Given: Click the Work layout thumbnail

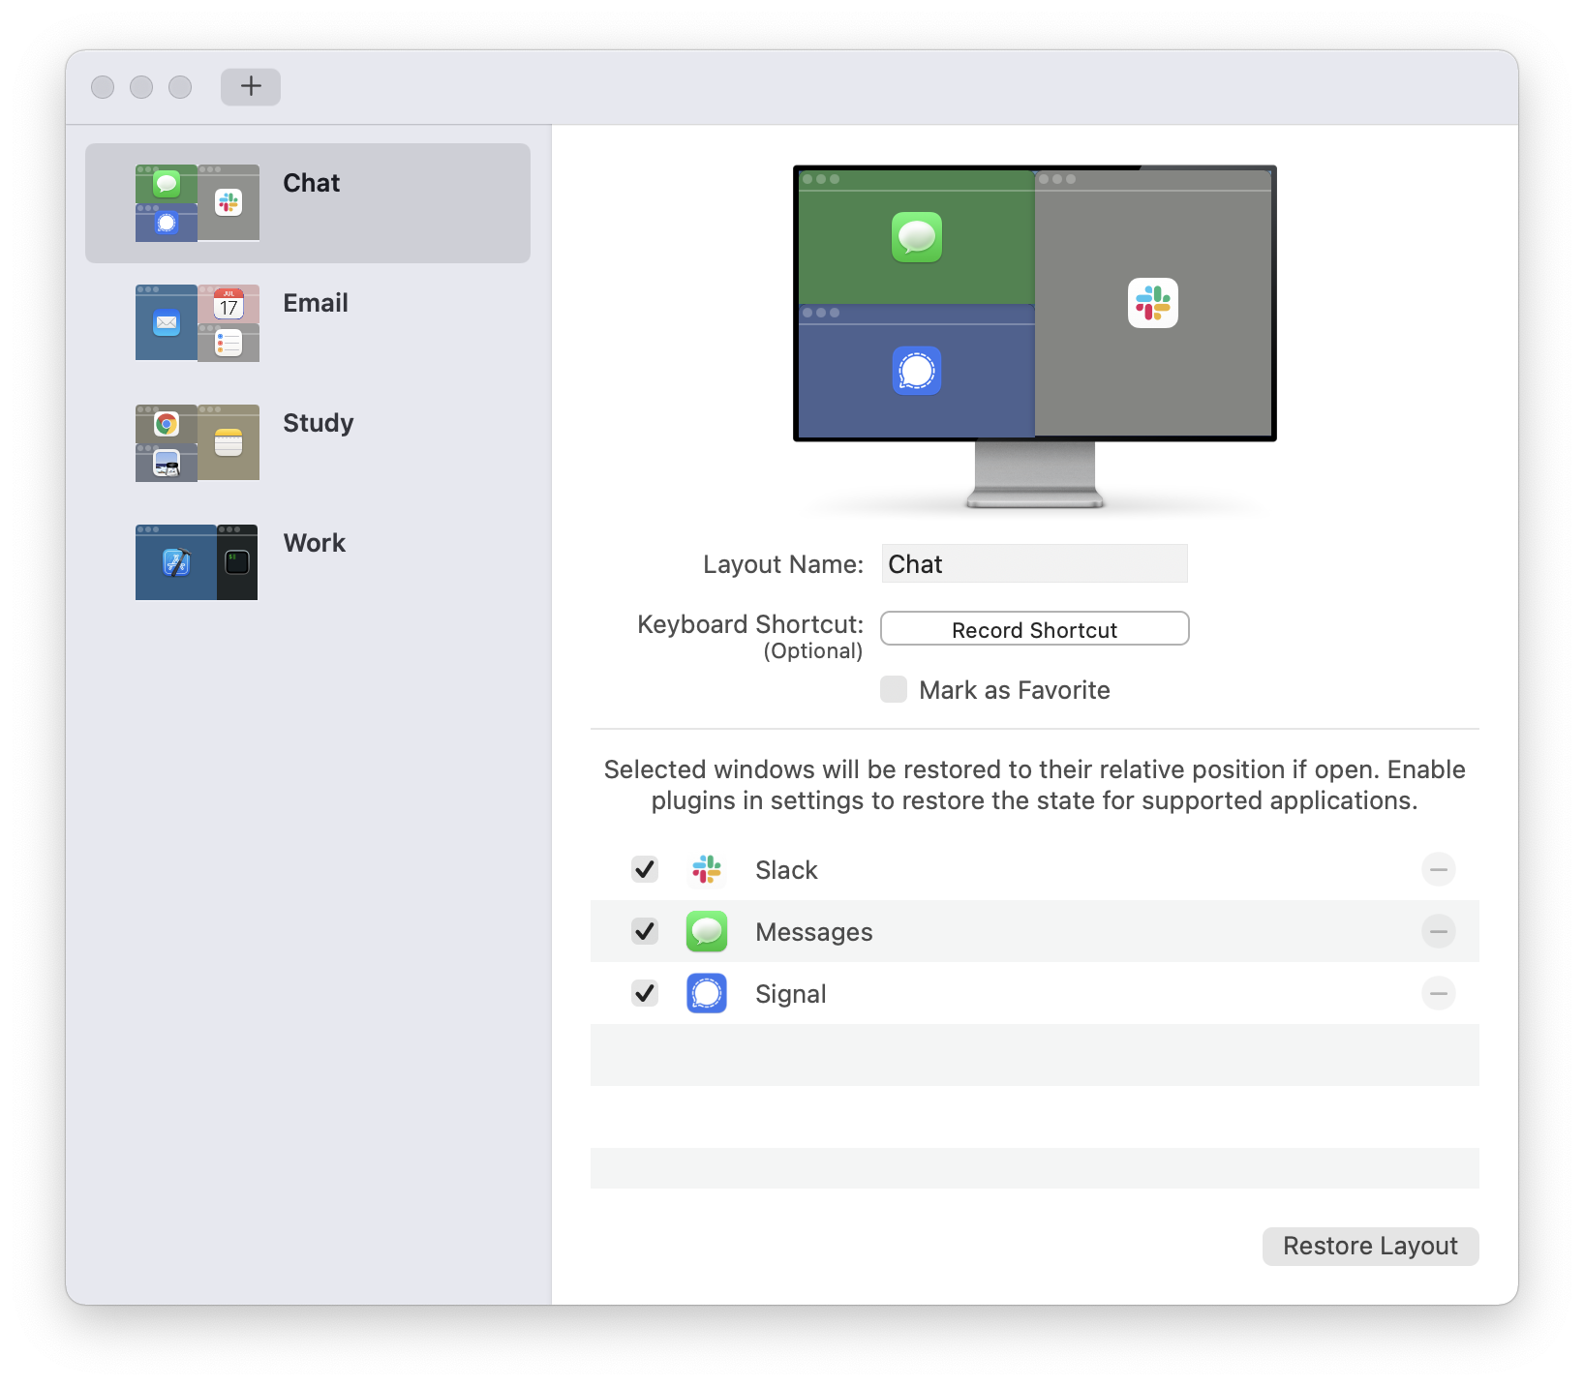Looking at the screenshot, I should 197,562.
